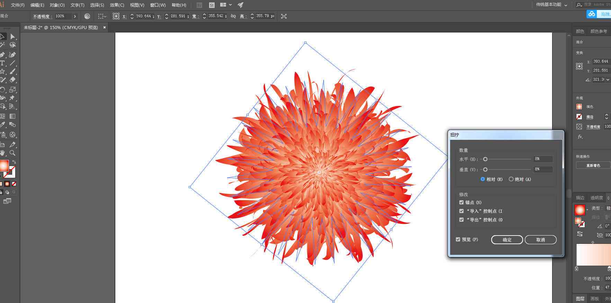611x303 pixels.
Task: Switch to the Transparency panel tab
Action: click(x=596, y=198)
